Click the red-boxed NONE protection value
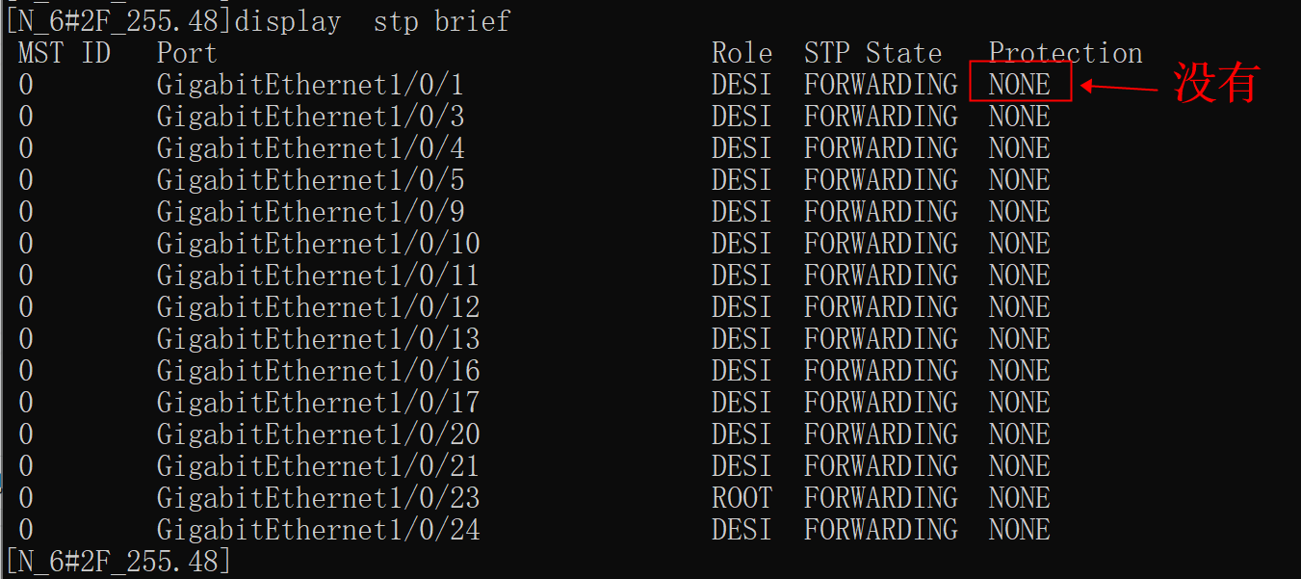 (1020, 85)
